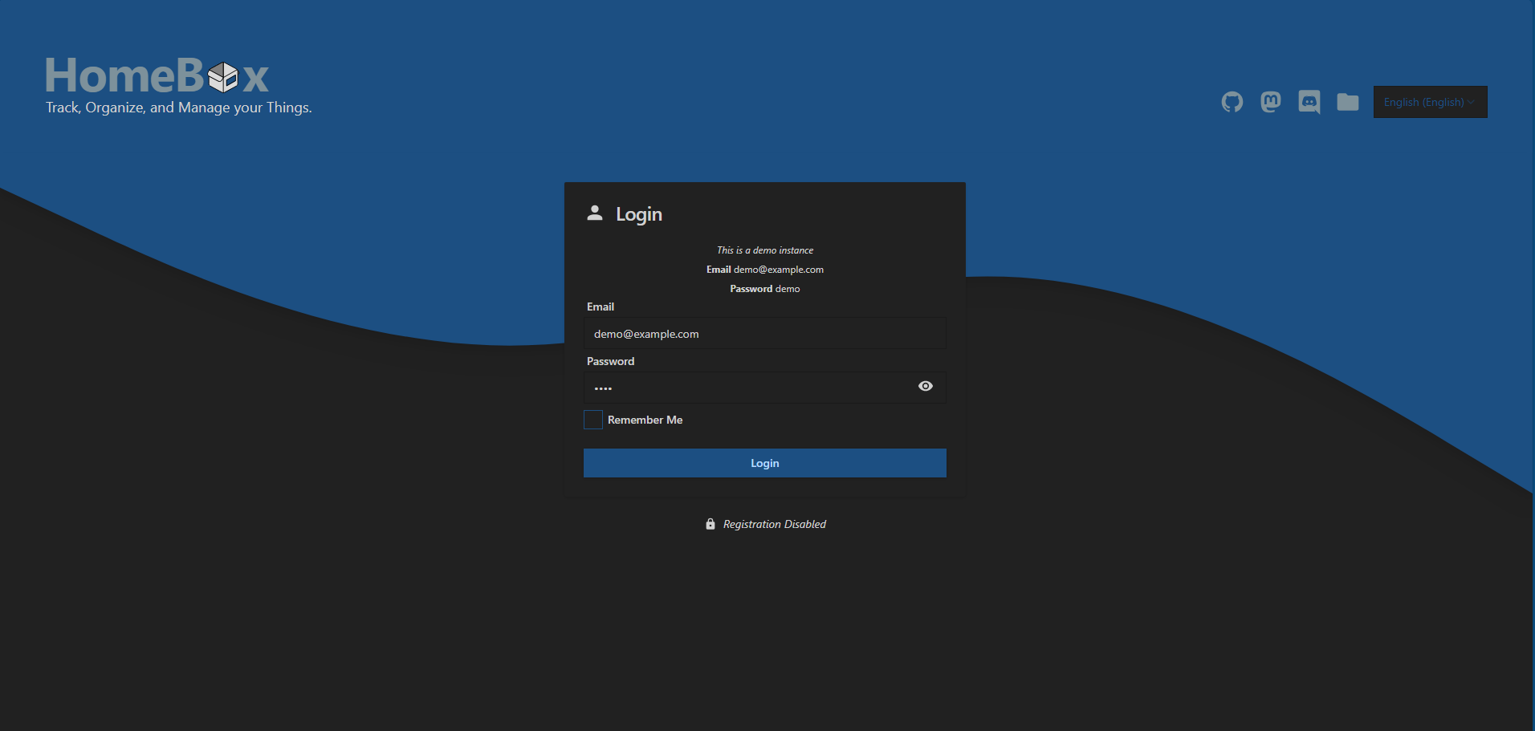Click the HomeBox title link
This screenshot has width=1535, height=731.
pos(157,75)
